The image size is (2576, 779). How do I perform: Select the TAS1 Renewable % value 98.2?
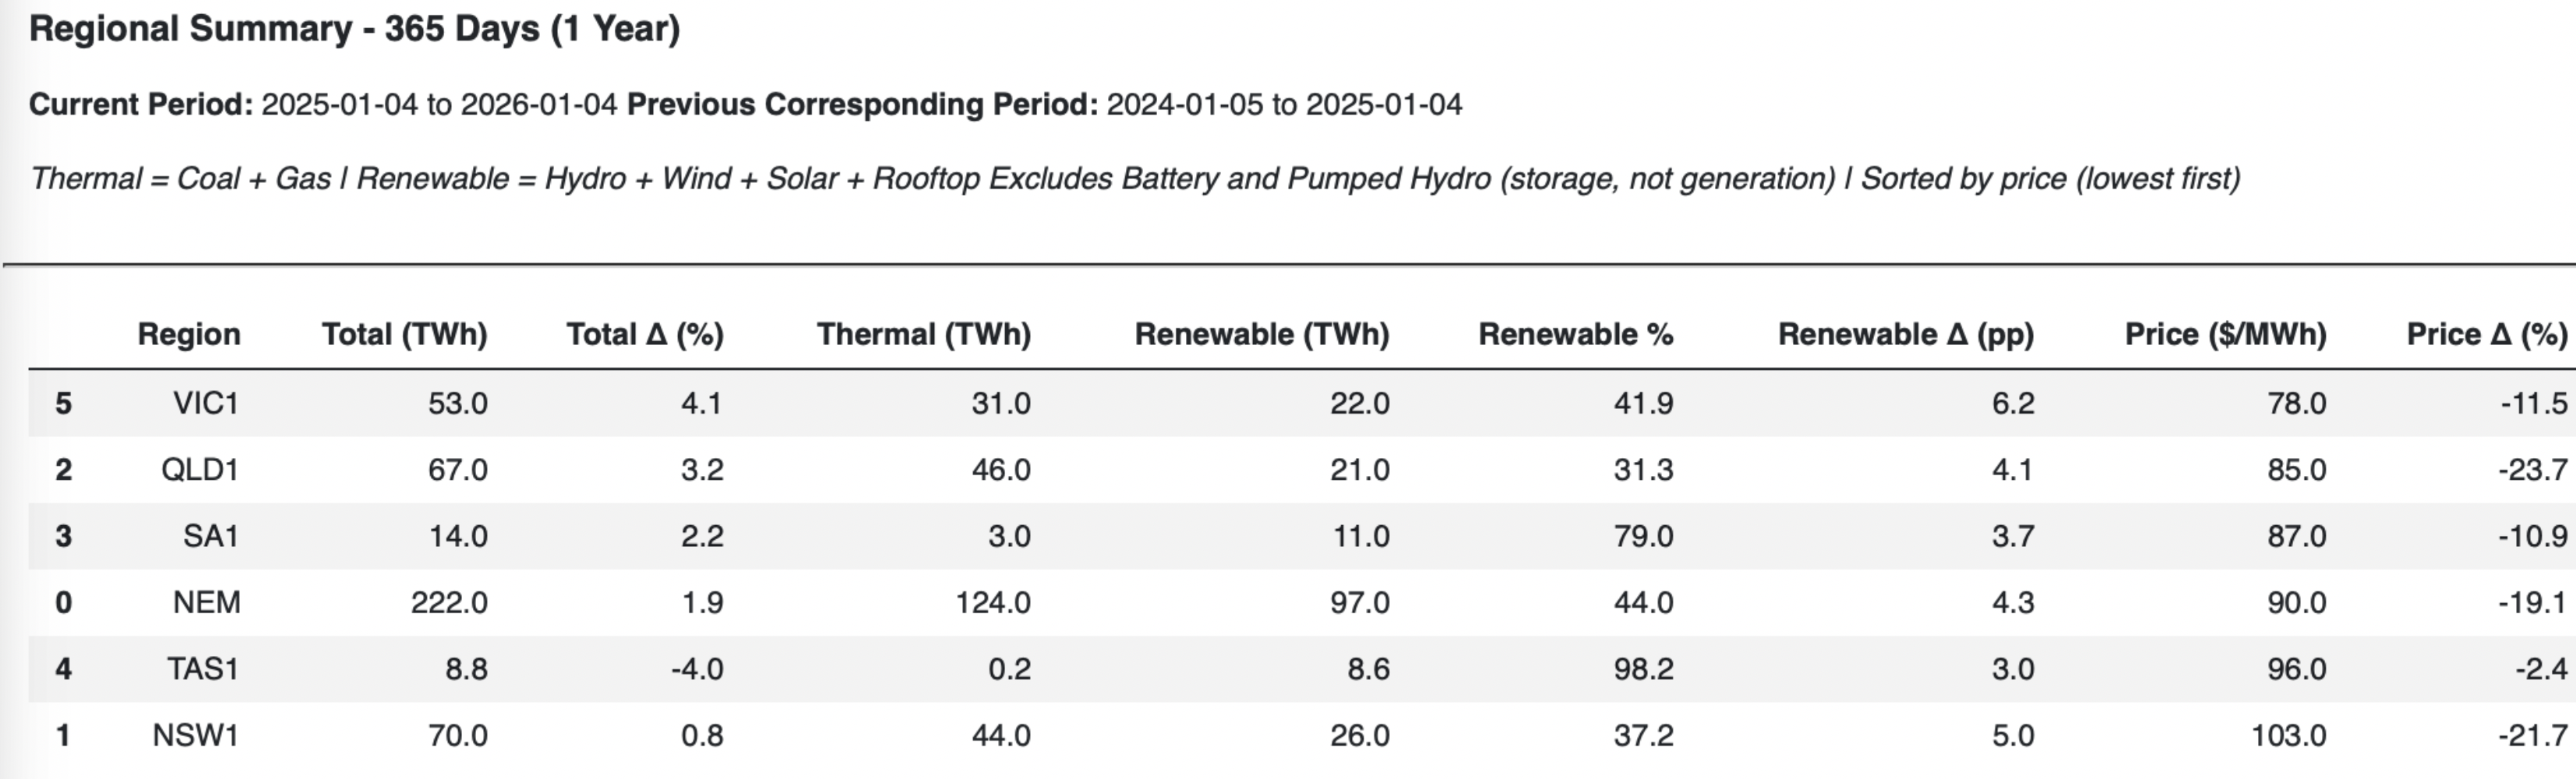pos(1643,668)
